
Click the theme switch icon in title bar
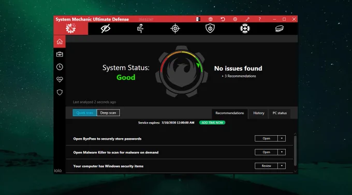point(198,19)
